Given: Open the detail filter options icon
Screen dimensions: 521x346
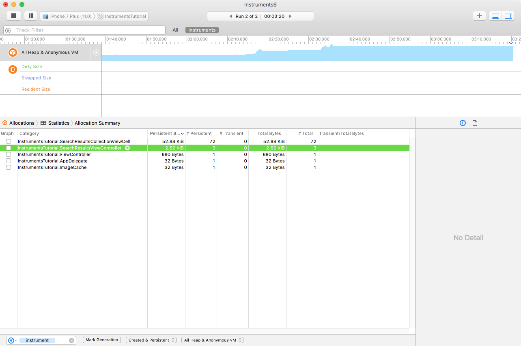Looking at the screenshot, I should (x=12, y=340).
